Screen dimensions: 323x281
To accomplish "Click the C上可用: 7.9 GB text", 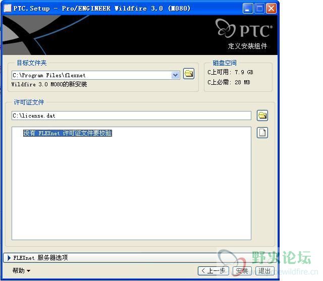I will (x=230, y=72).
